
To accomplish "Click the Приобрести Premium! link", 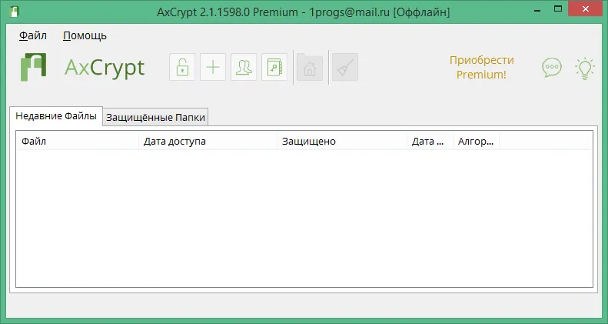I will point(481,67).
